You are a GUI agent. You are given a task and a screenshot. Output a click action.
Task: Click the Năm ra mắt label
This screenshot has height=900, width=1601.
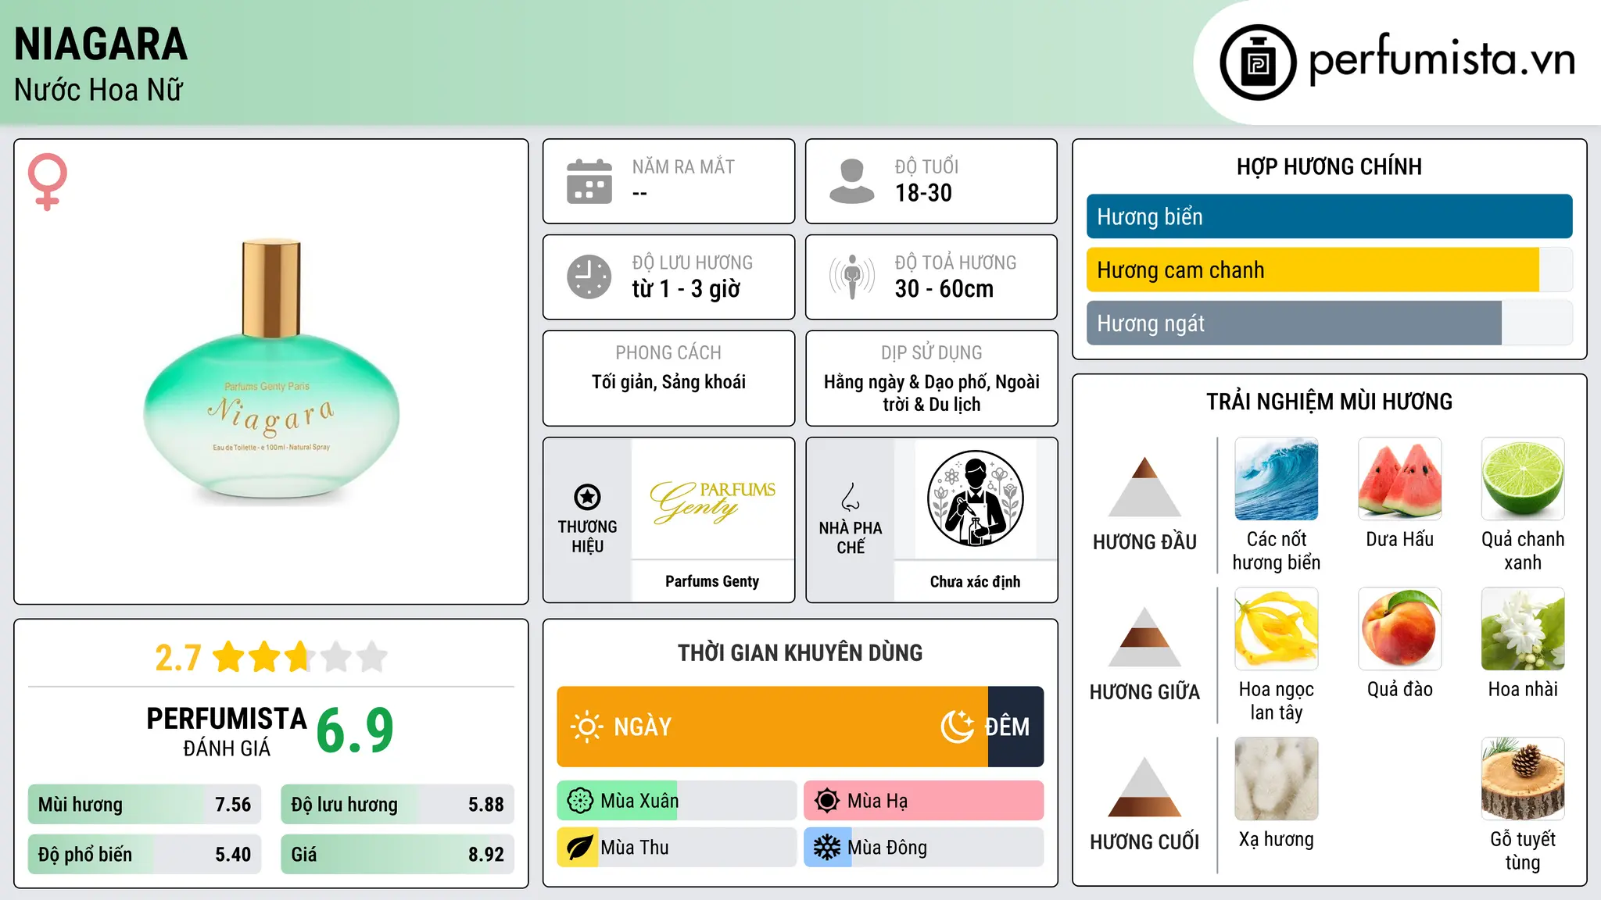[x=683, y=167]
